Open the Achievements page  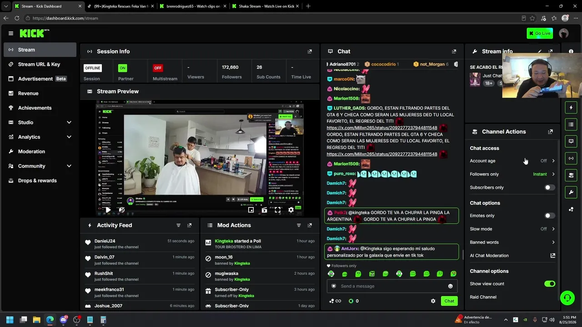(x=40, y=108)
